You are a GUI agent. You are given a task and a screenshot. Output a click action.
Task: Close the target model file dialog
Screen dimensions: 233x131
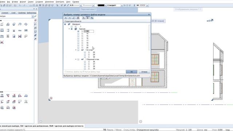[149, 15]
